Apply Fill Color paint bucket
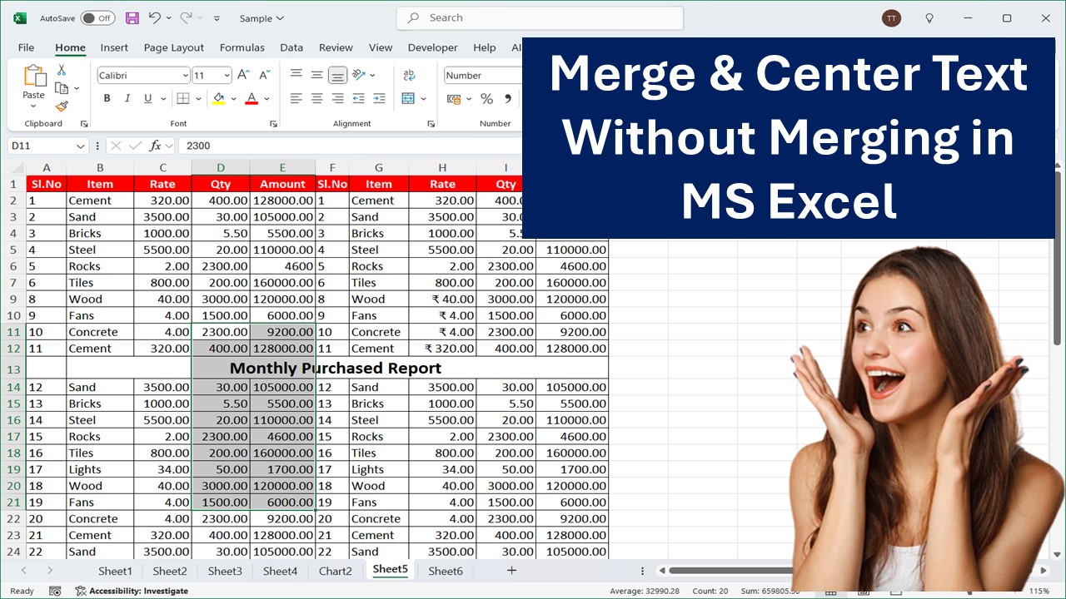This screenshot has width=1066, height=599. (218, 98)
